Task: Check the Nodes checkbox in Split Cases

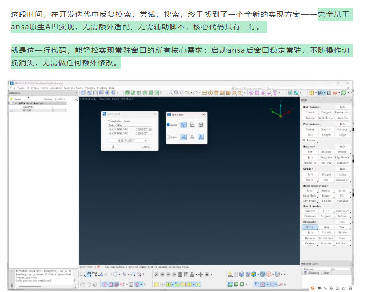Action: [168, 137]
